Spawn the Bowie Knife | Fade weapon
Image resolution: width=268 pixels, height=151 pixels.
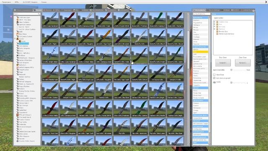104,20
